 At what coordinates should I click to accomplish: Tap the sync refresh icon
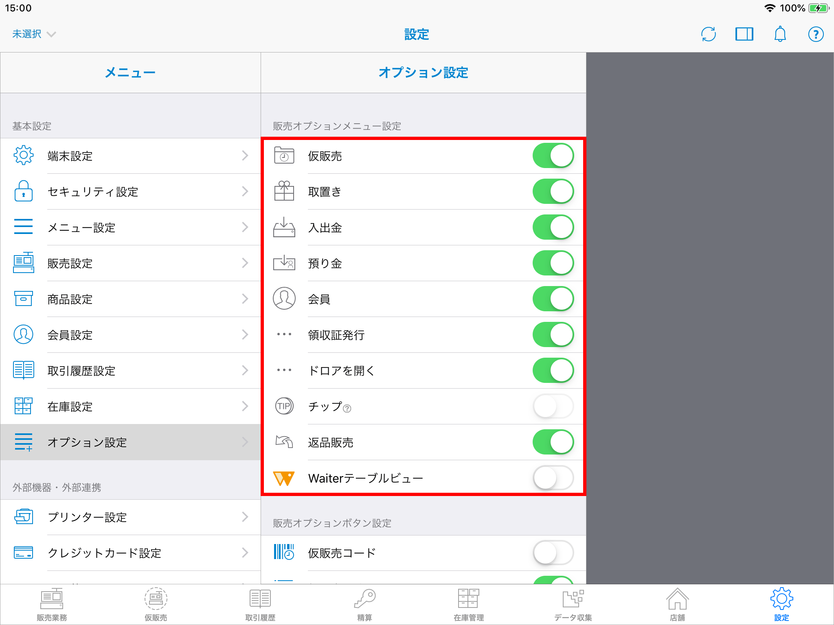[x=709, y=34]
